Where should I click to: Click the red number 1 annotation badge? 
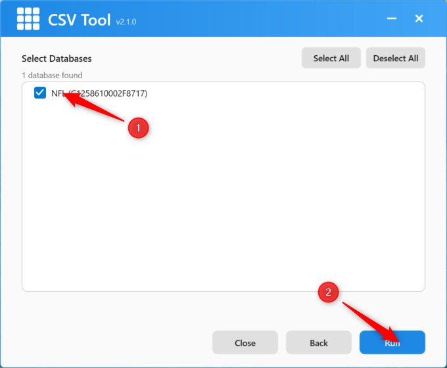coord(138,127)
